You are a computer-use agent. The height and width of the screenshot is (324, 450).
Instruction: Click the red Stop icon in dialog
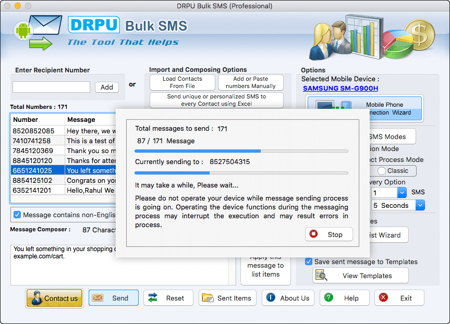313,234
